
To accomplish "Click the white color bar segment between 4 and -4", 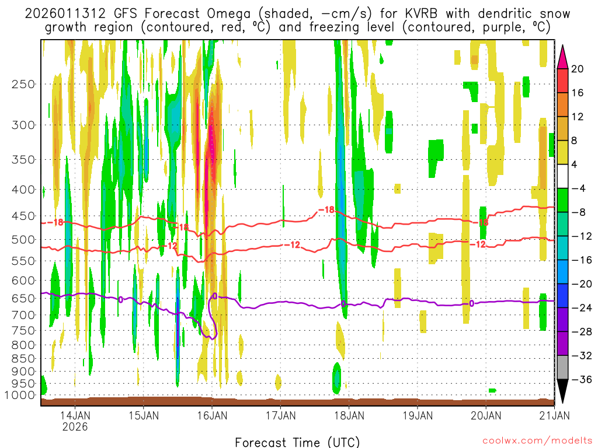I will click(563, 176).
